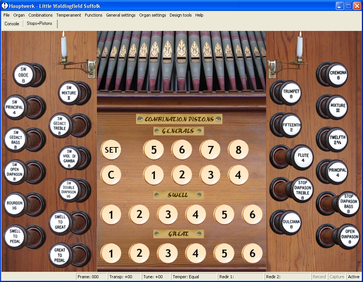Open the Temperament menu
Viewport: 363px width, 282px height.
pos(69,15)
